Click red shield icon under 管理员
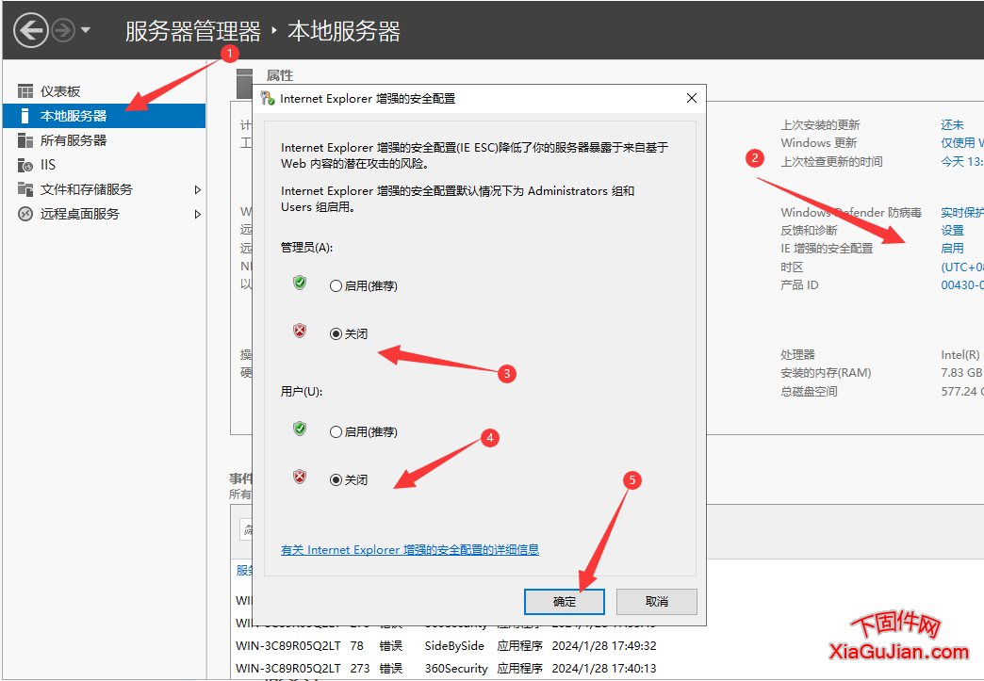Image resolution: width=984 pixels, height=681 pixels. pyautogui.click(x=300, y=332)
